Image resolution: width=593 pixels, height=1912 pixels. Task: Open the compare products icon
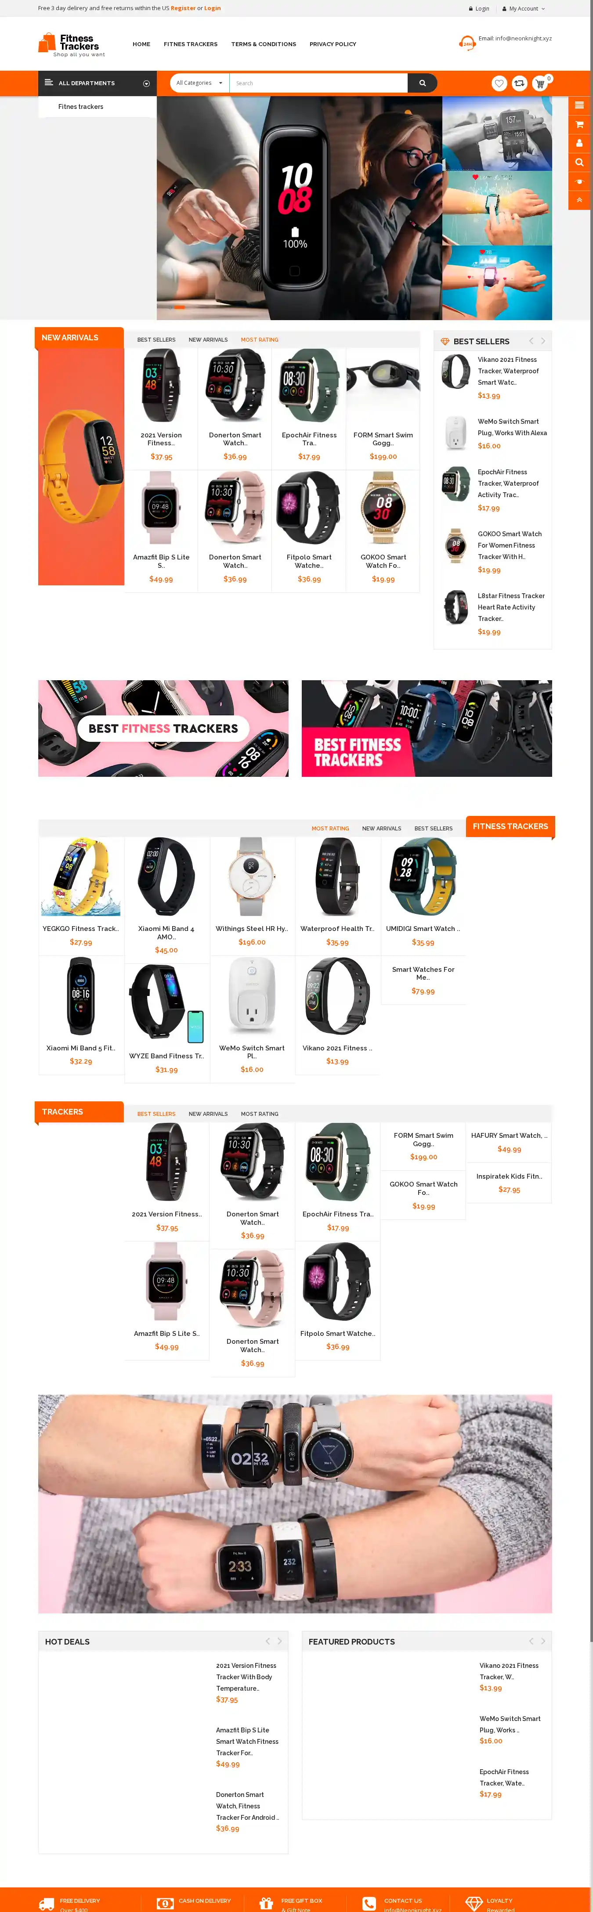pyautogui.click(x=520, y=83)
